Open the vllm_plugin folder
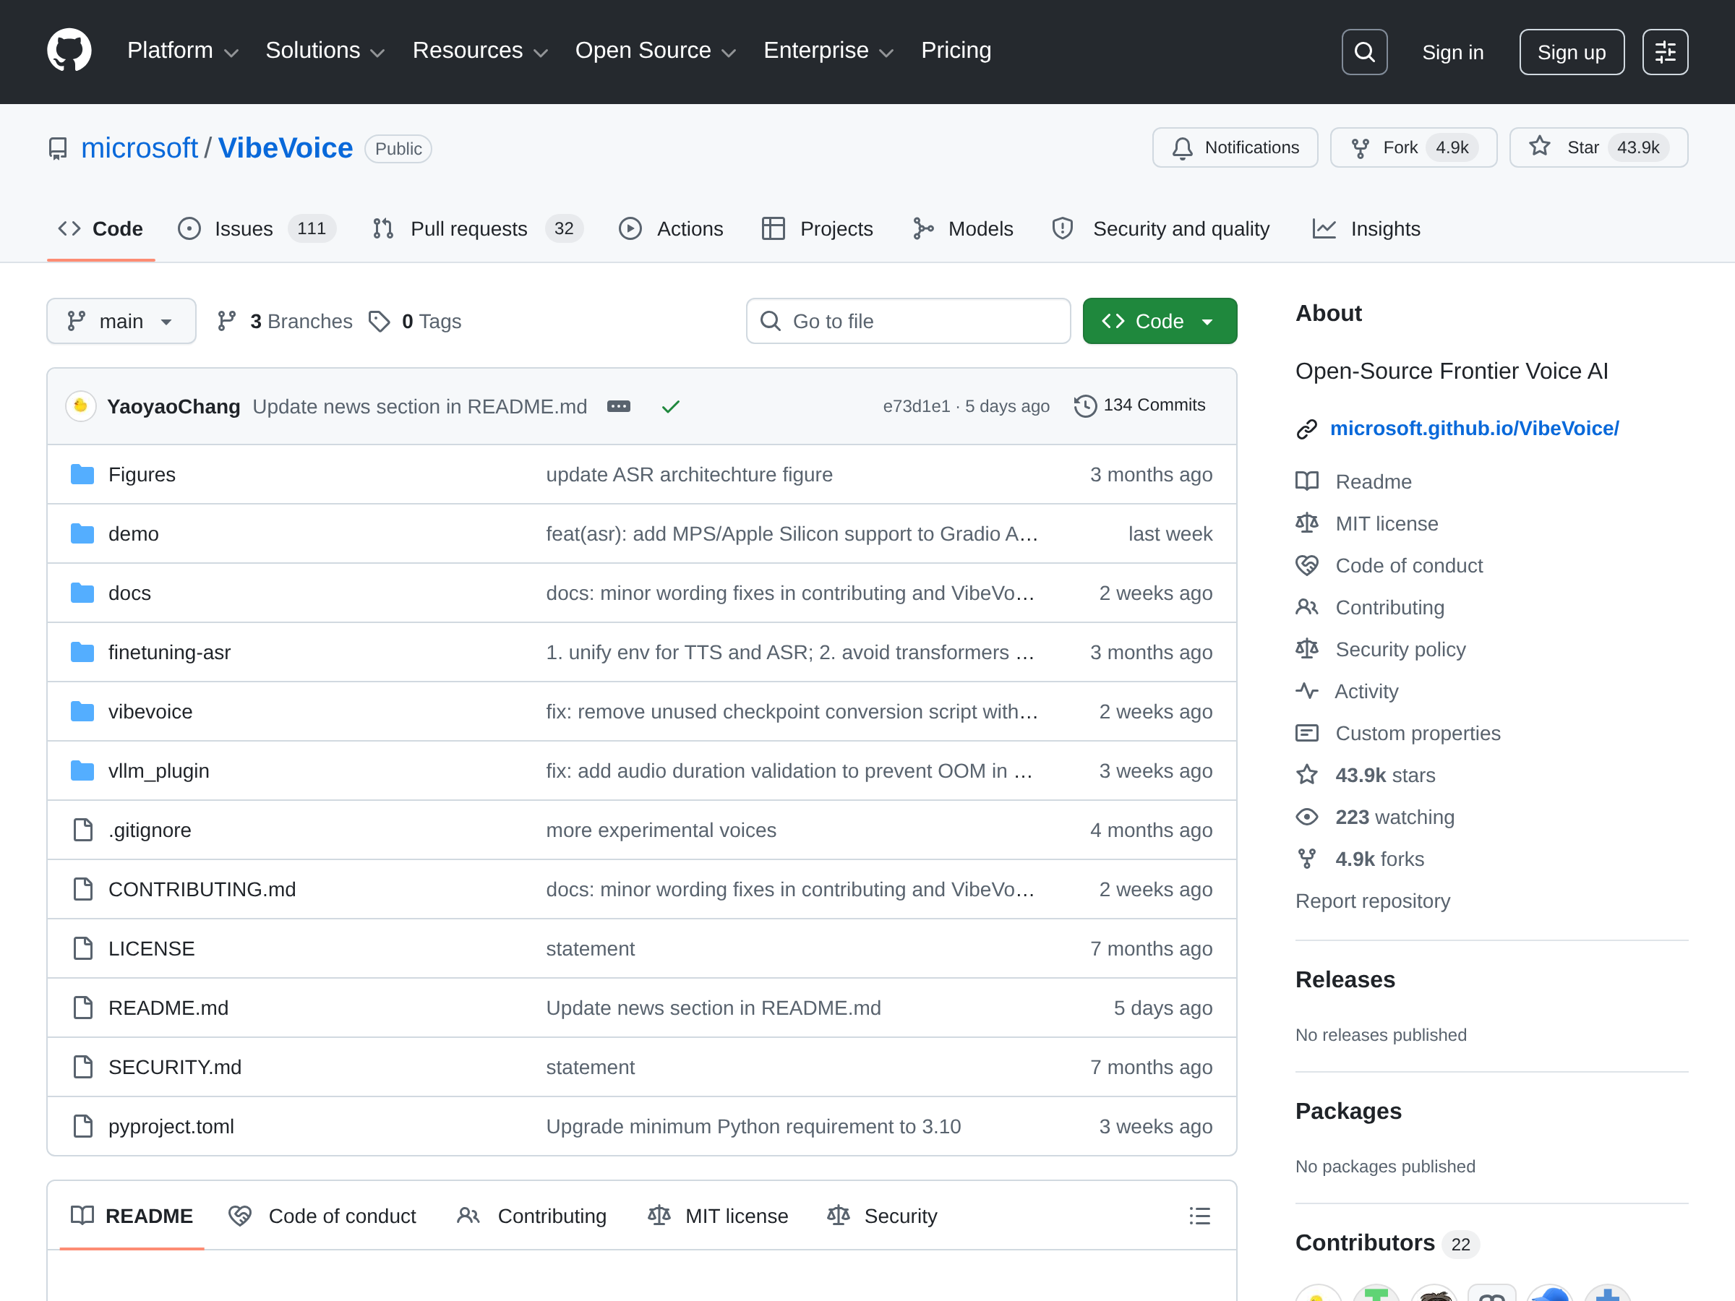This screenshot has height=1301, width=1735. [x=158, y=771]
